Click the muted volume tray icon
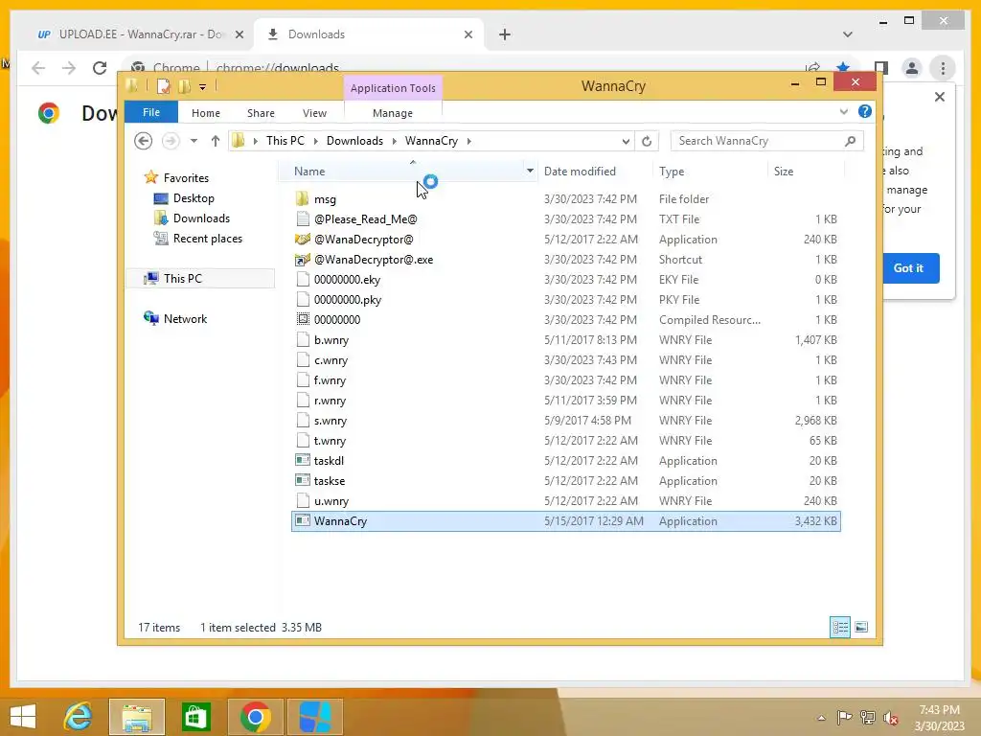981x736 pixels. [x=890, y=717]
